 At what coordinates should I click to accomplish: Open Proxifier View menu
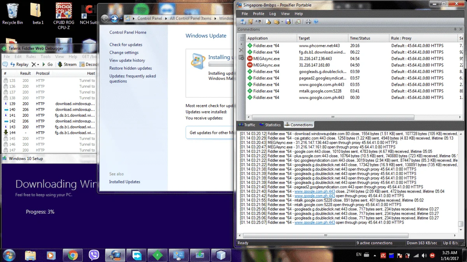[285, 14]
